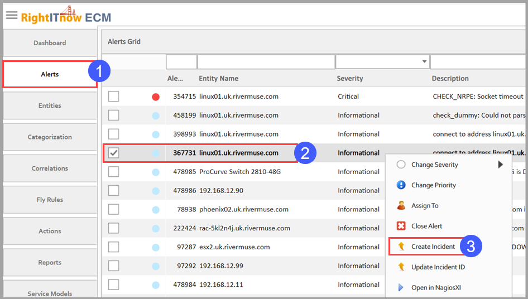The width and height of the screenshot is (528, 299).
Task: Click the Update Incident ID arrow icon
Action: 401,267
